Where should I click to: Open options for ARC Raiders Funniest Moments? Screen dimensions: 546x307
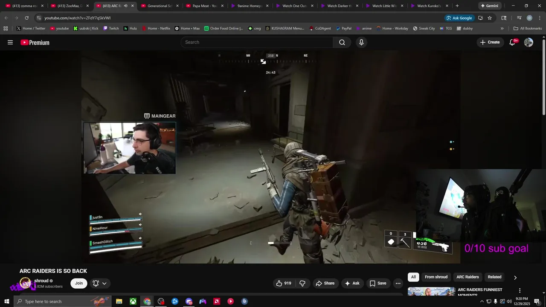520,290
